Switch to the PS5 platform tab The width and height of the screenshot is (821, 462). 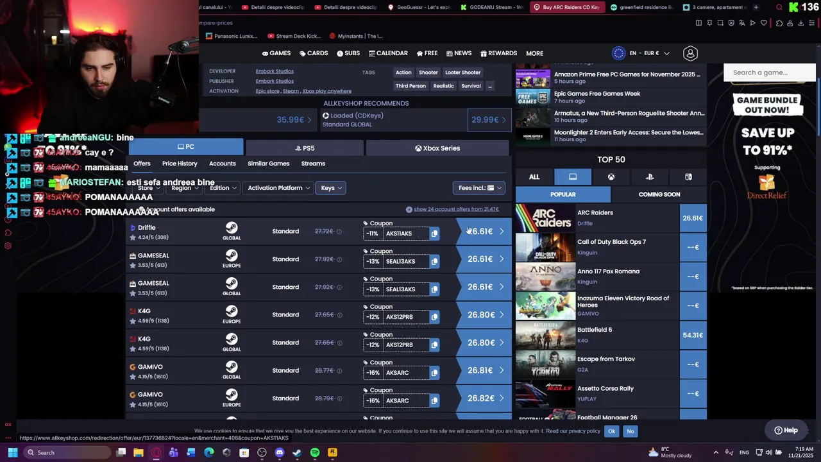click(305, 148)
